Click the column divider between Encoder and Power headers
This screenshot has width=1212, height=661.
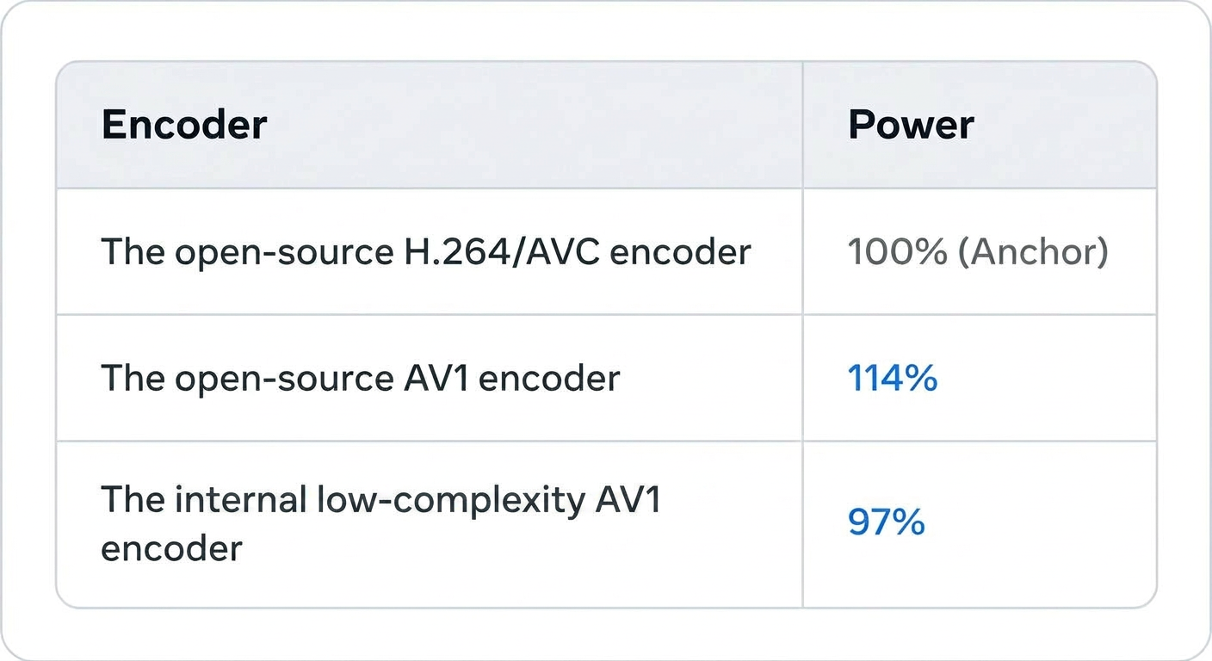tap(802, 126)
